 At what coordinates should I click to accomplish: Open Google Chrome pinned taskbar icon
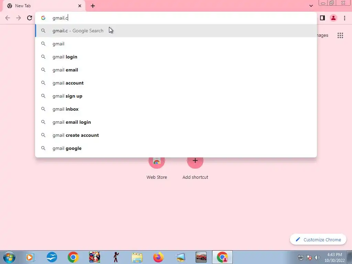click(x=73, y=257)
